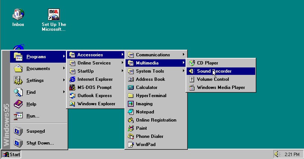Open Notepad from Accessories menu
The width and height of the screenshot is (304, 159).
[x=145, y=112]
